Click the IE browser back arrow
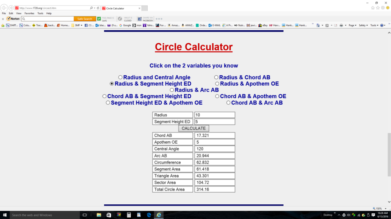 pyautogui.click(x=4, y=8)
